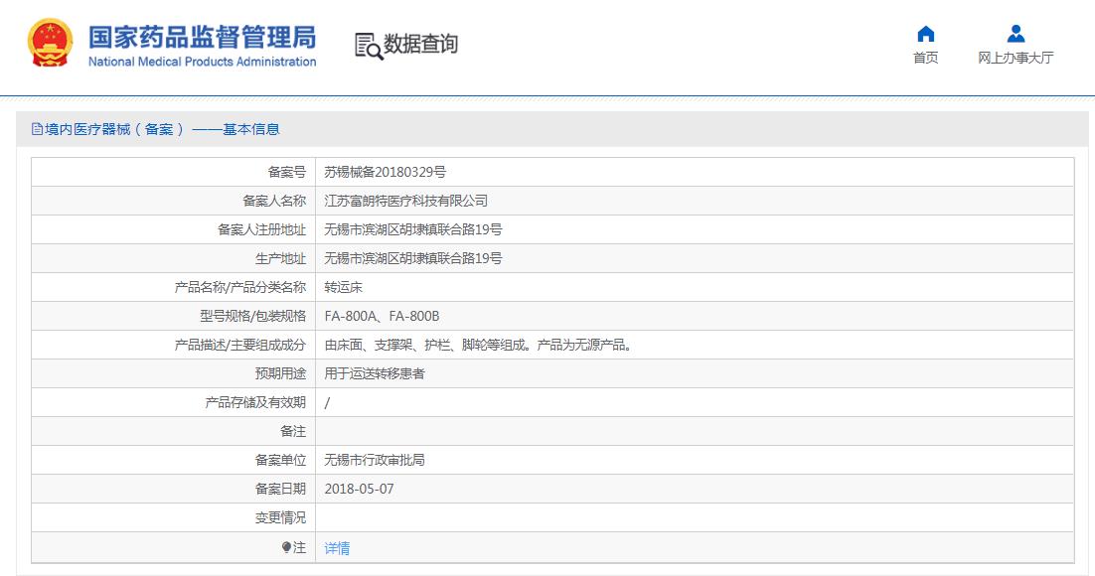Click National Medical Products Administration text
The width and height of the screenshot is (1095, 576).
(202, 62)
